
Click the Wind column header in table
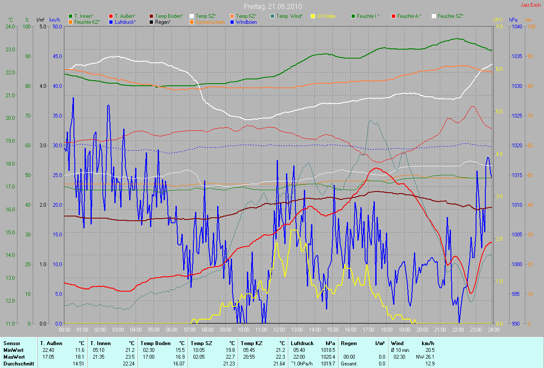click(x=397, y=343)
